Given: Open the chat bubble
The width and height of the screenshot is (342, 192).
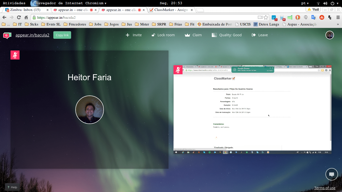Looking at the screenshot, I should coord(331,174).
